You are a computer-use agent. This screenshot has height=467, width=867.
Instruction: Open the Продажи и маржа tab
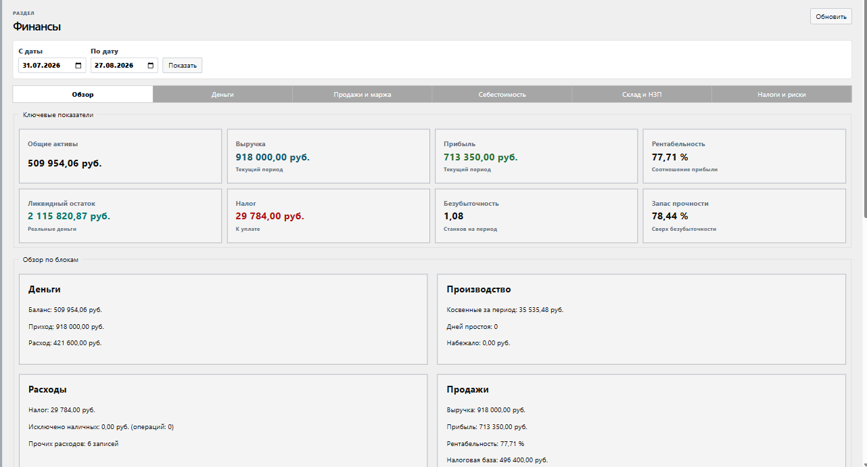pos(362,94)
